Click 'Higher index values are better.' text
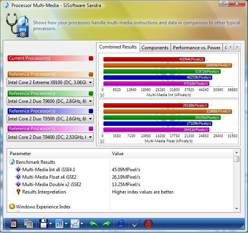 click(x=143, y=192)
